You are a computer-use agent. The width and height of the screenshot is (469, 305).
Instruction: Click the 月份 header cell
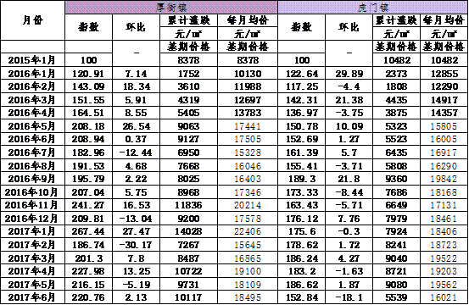point(32,20)
